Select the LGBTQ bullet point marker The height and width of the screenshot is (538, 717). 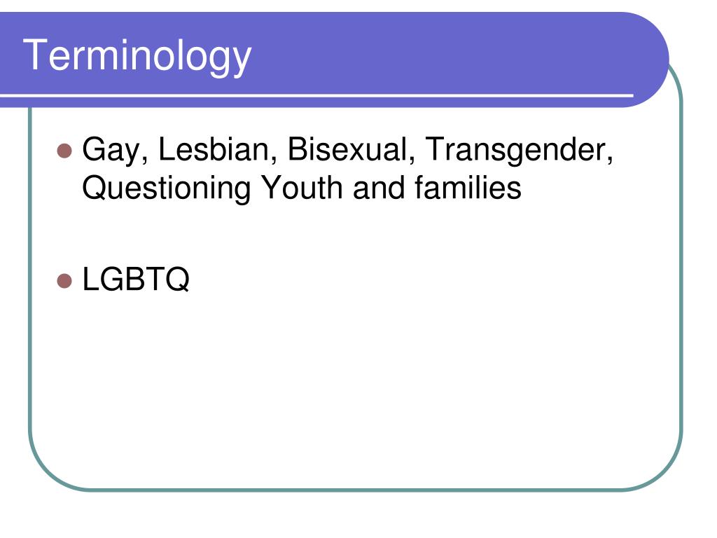[x=64, y=282]
